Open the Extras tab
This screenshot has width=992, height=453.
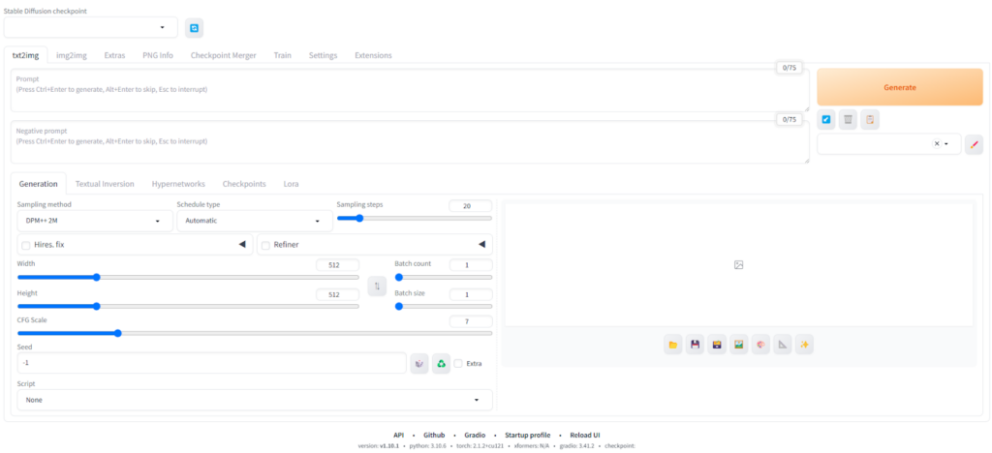[114, 55]
